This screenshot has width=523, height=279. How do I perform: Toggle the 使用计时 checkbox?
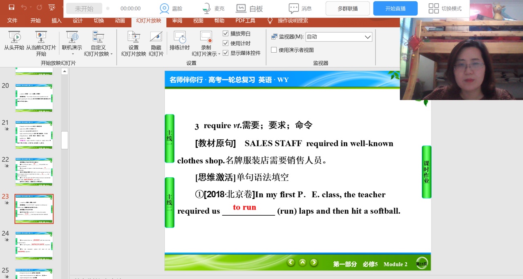[x=226, y=43]
